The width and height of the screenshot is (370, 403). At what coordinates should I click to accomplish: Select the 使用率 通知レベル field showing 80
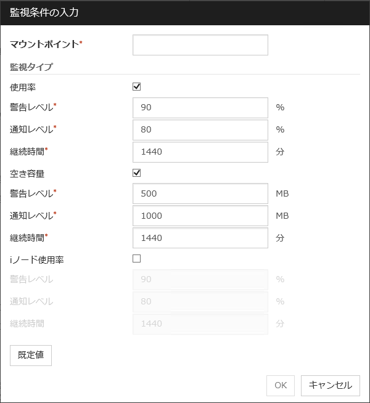(x=200, y=129)
